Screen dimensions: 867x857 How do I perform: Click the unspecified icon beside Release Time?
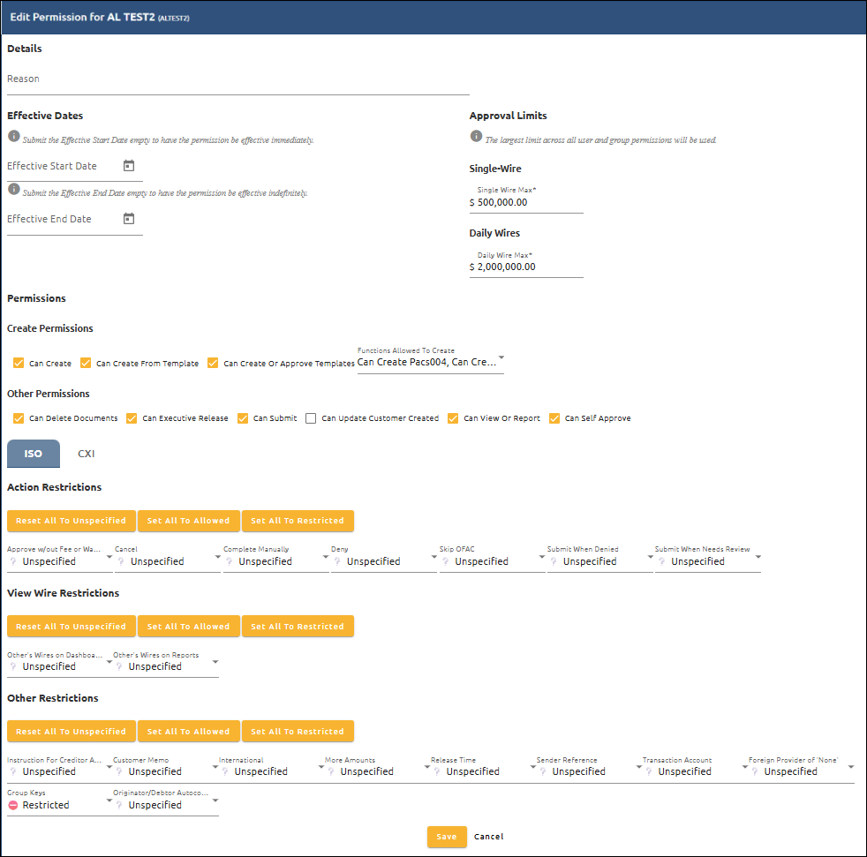click(435, 771)
